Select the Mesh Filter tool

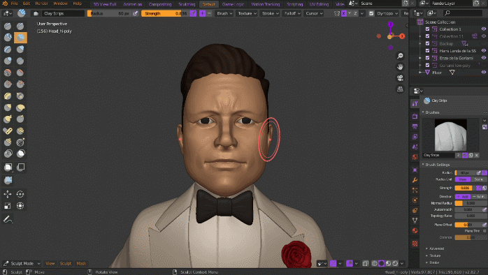(8, 180)
